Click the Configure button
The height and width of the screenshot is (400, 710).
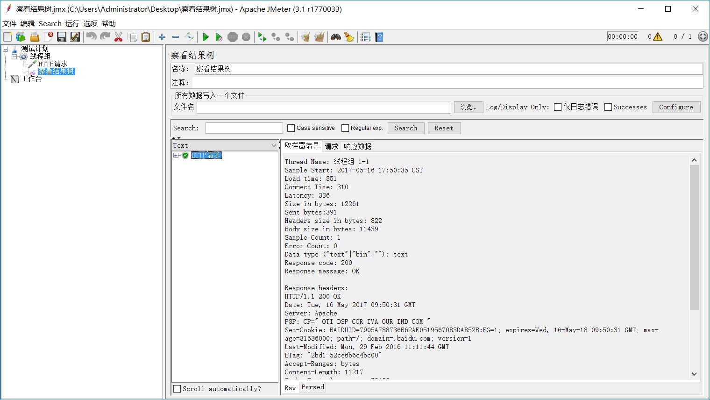coord(676,107)
